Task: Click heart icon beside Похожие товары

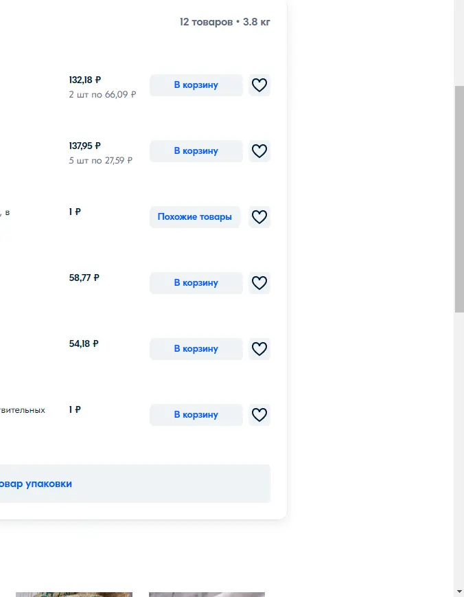Action: click(x=259, y=217)
